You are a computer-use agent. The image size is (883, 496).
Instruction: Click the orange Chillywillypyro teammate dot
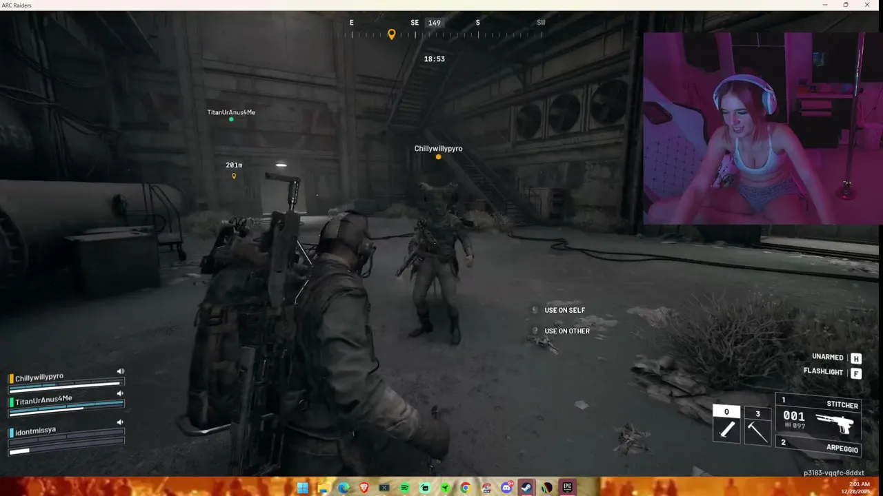click(x=438, y=157)
